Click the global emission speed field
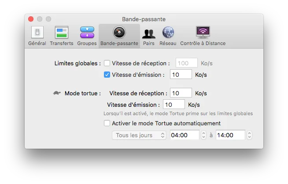Screen dimensions: 288x184 coord(181,74)
